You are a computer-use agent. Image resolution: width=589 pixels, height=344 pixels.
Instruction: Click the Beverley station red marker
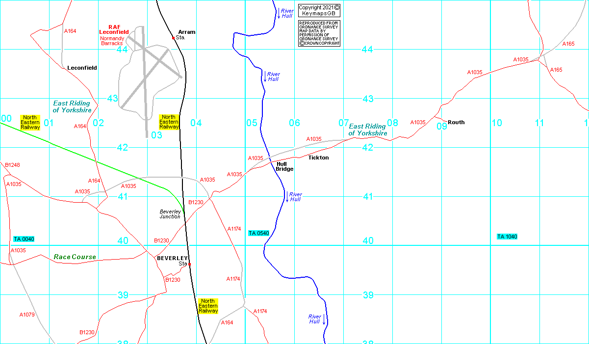coord(189,264)
